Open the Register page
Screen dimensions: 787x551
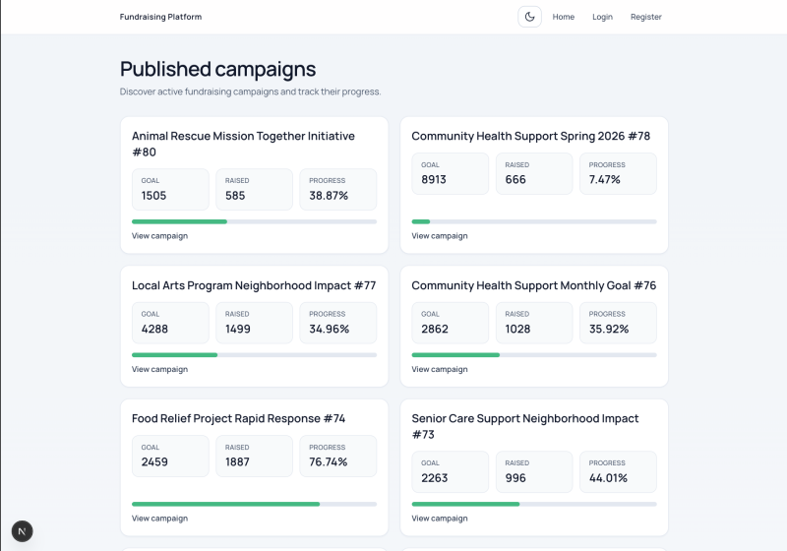[645, 17]
